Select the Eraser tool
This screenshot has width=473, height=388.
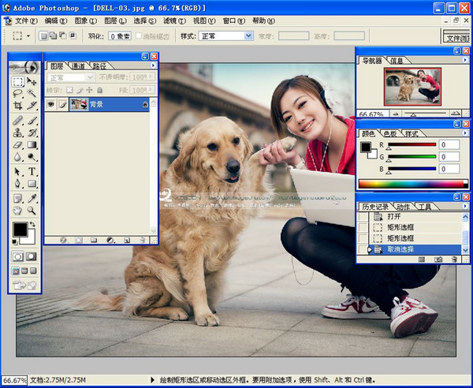click(17, 145)
